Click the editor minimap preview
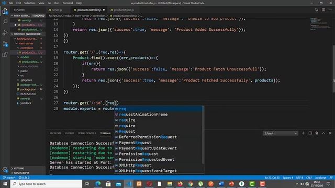The image size is (335, 188). [320, 24]
